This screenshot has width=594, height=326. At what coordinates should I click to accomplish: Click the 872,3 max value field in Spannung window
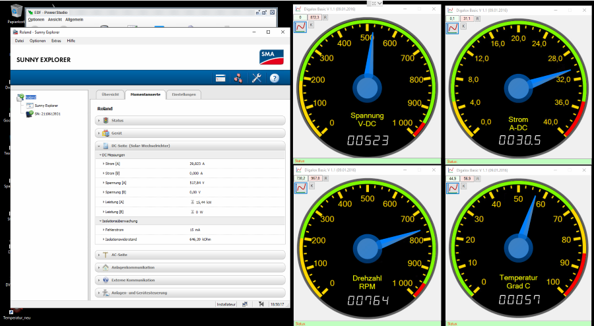(x=315, y=17)
